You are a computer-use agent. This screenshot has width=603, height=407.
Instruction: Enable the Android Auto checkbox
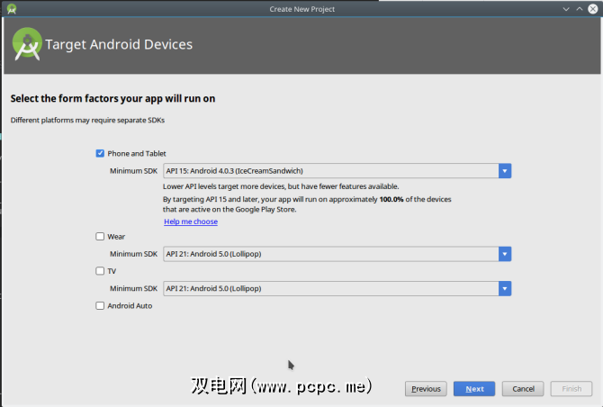(100, 306)
